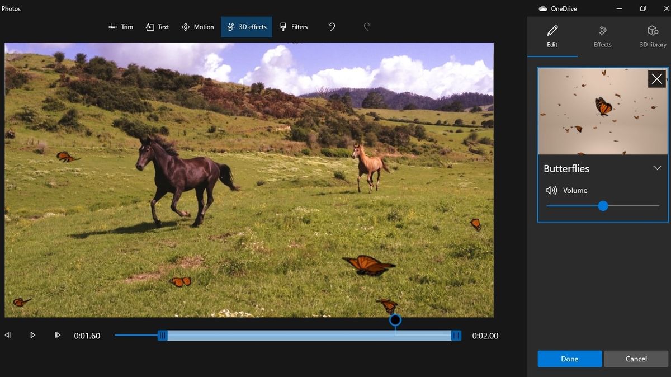This screenshot has height=377, width=671.
Task: Open the Text tool
Action: point(157,26)
